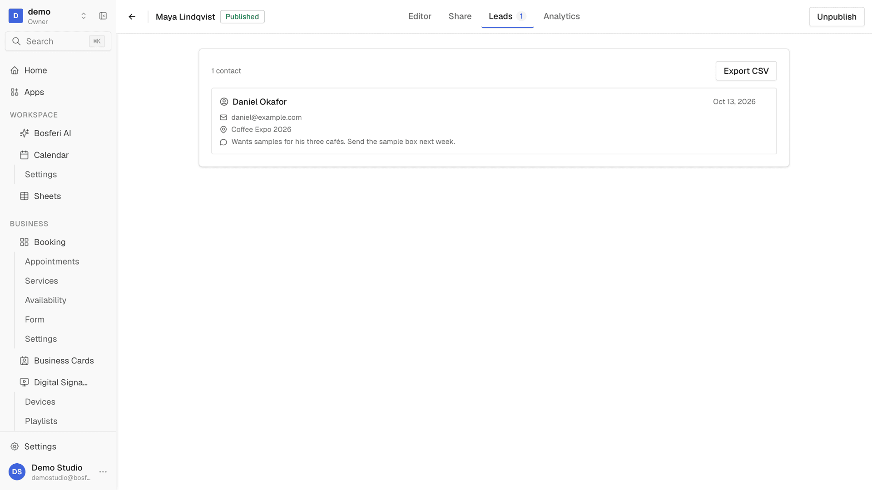This screenshot has height=490, width=872.
Task: Open Form under Booking
Action: click(x=35, y=319)
